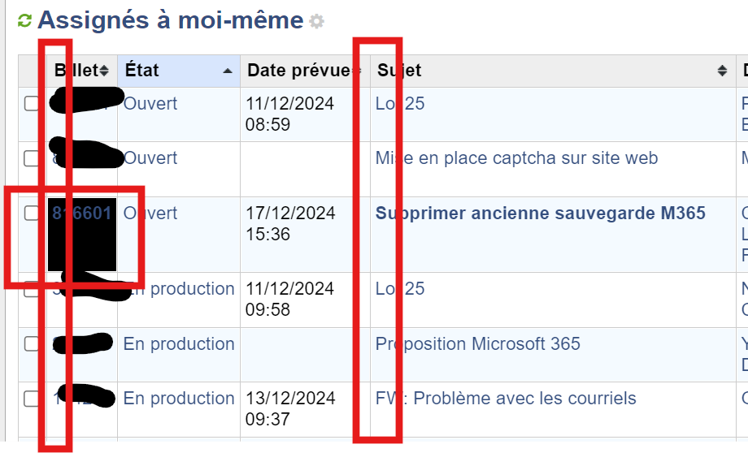Open the gear settings beside the widget title
The height and width of the screenshot is (453, 748).
tap(316, 22)
